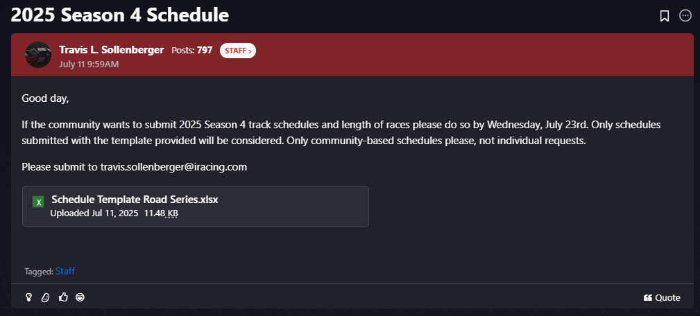The height and width of the screenshot is (316, 700).
Task: Open the three-dot discussion options menu
Action: [x=685, y=16]
